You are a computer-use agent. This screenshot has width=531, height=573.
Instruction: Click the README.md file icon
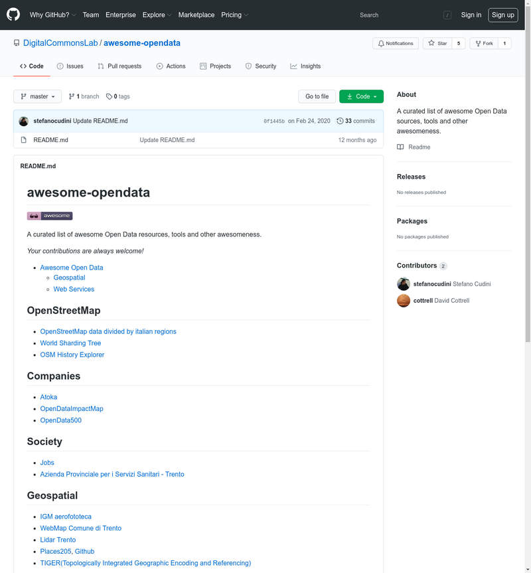pos(24,140)
